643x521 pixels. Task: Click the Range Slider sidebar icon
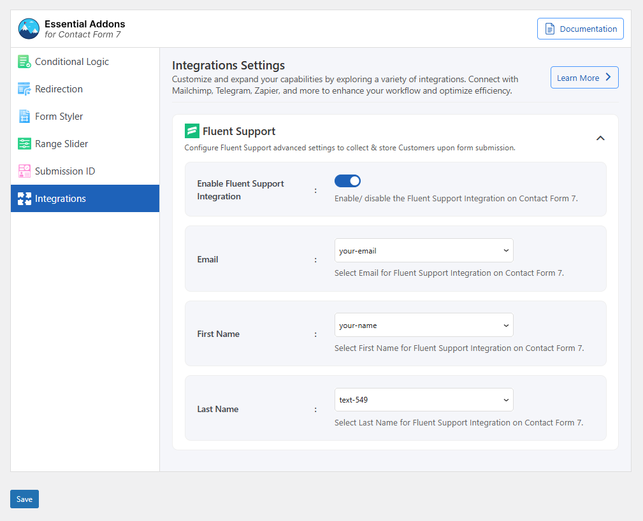(x=24, y=144)
